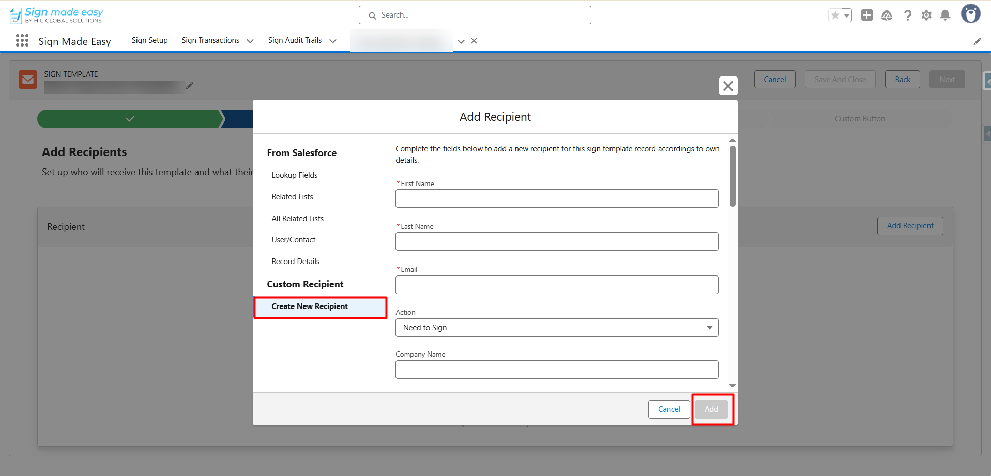Click Cancel in the dialog footer
991x476 pixels.
pos(668,409)
